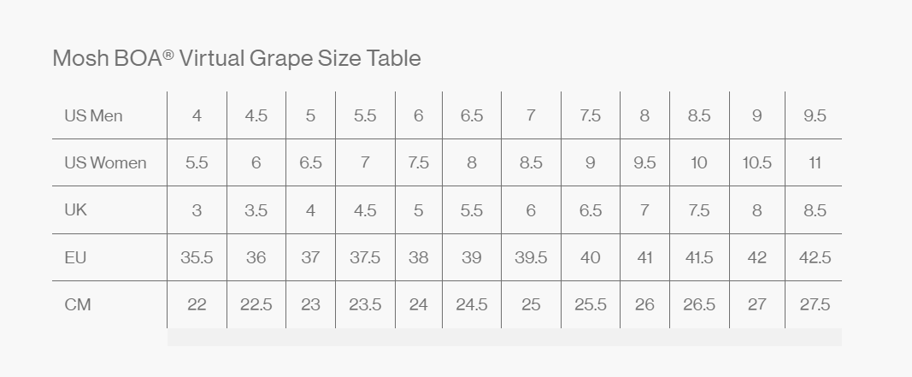The height and width of the screenshot is (377, 912).
Task: Click the CM value 24.5 cell
Action: tap(472, 304)
